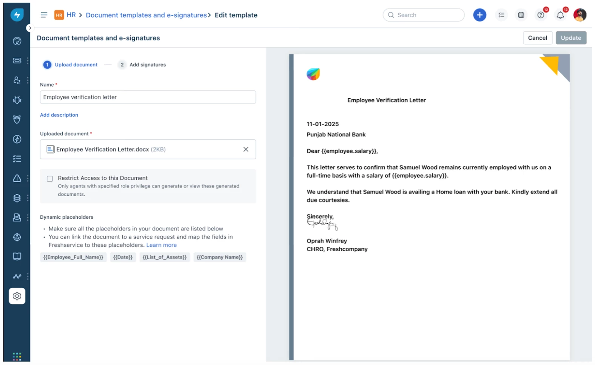Click the Freshservice lightning logo
The height and width of the screenshot is (365, 595).
coord(17,15)
